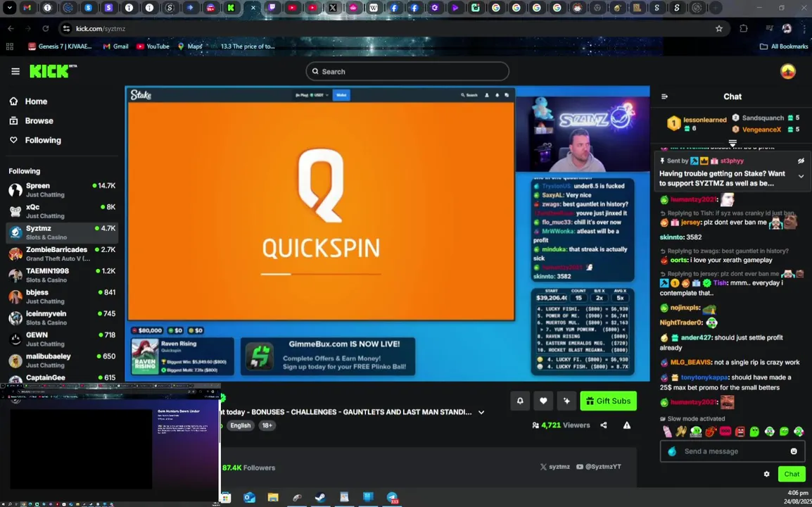Open Telegram from the Windows taskbar
This screenshot has width=812, height=507.
pyautogui.click(x=393, y=498)
